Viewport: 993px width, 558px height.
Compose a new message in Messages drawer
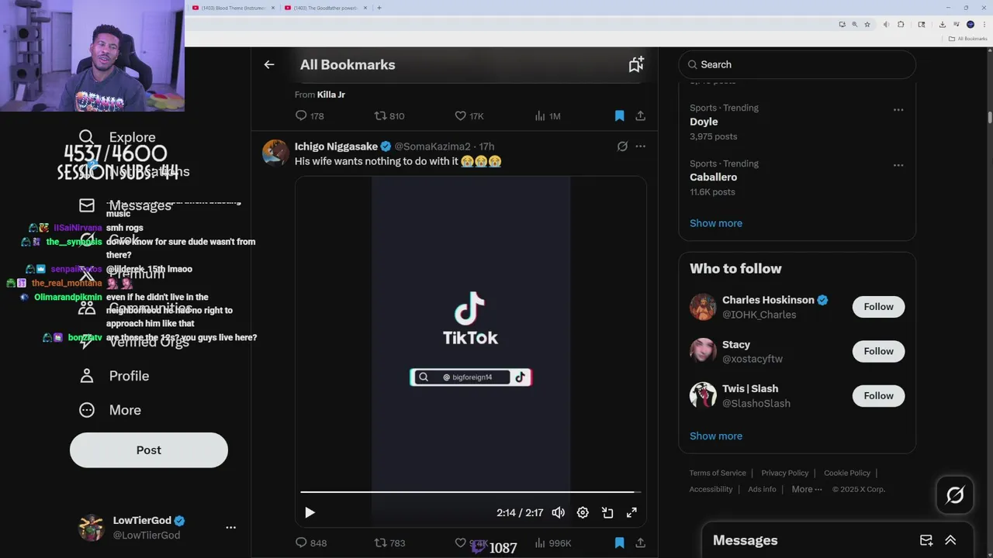point(926,540)
